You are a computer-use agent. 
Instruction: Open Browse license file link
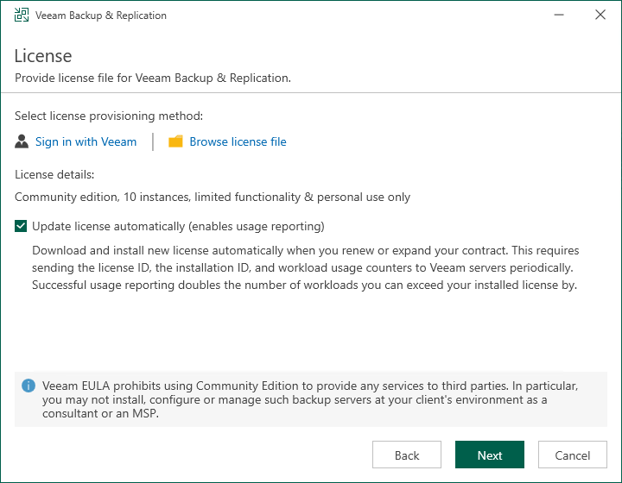coord(238,141)
